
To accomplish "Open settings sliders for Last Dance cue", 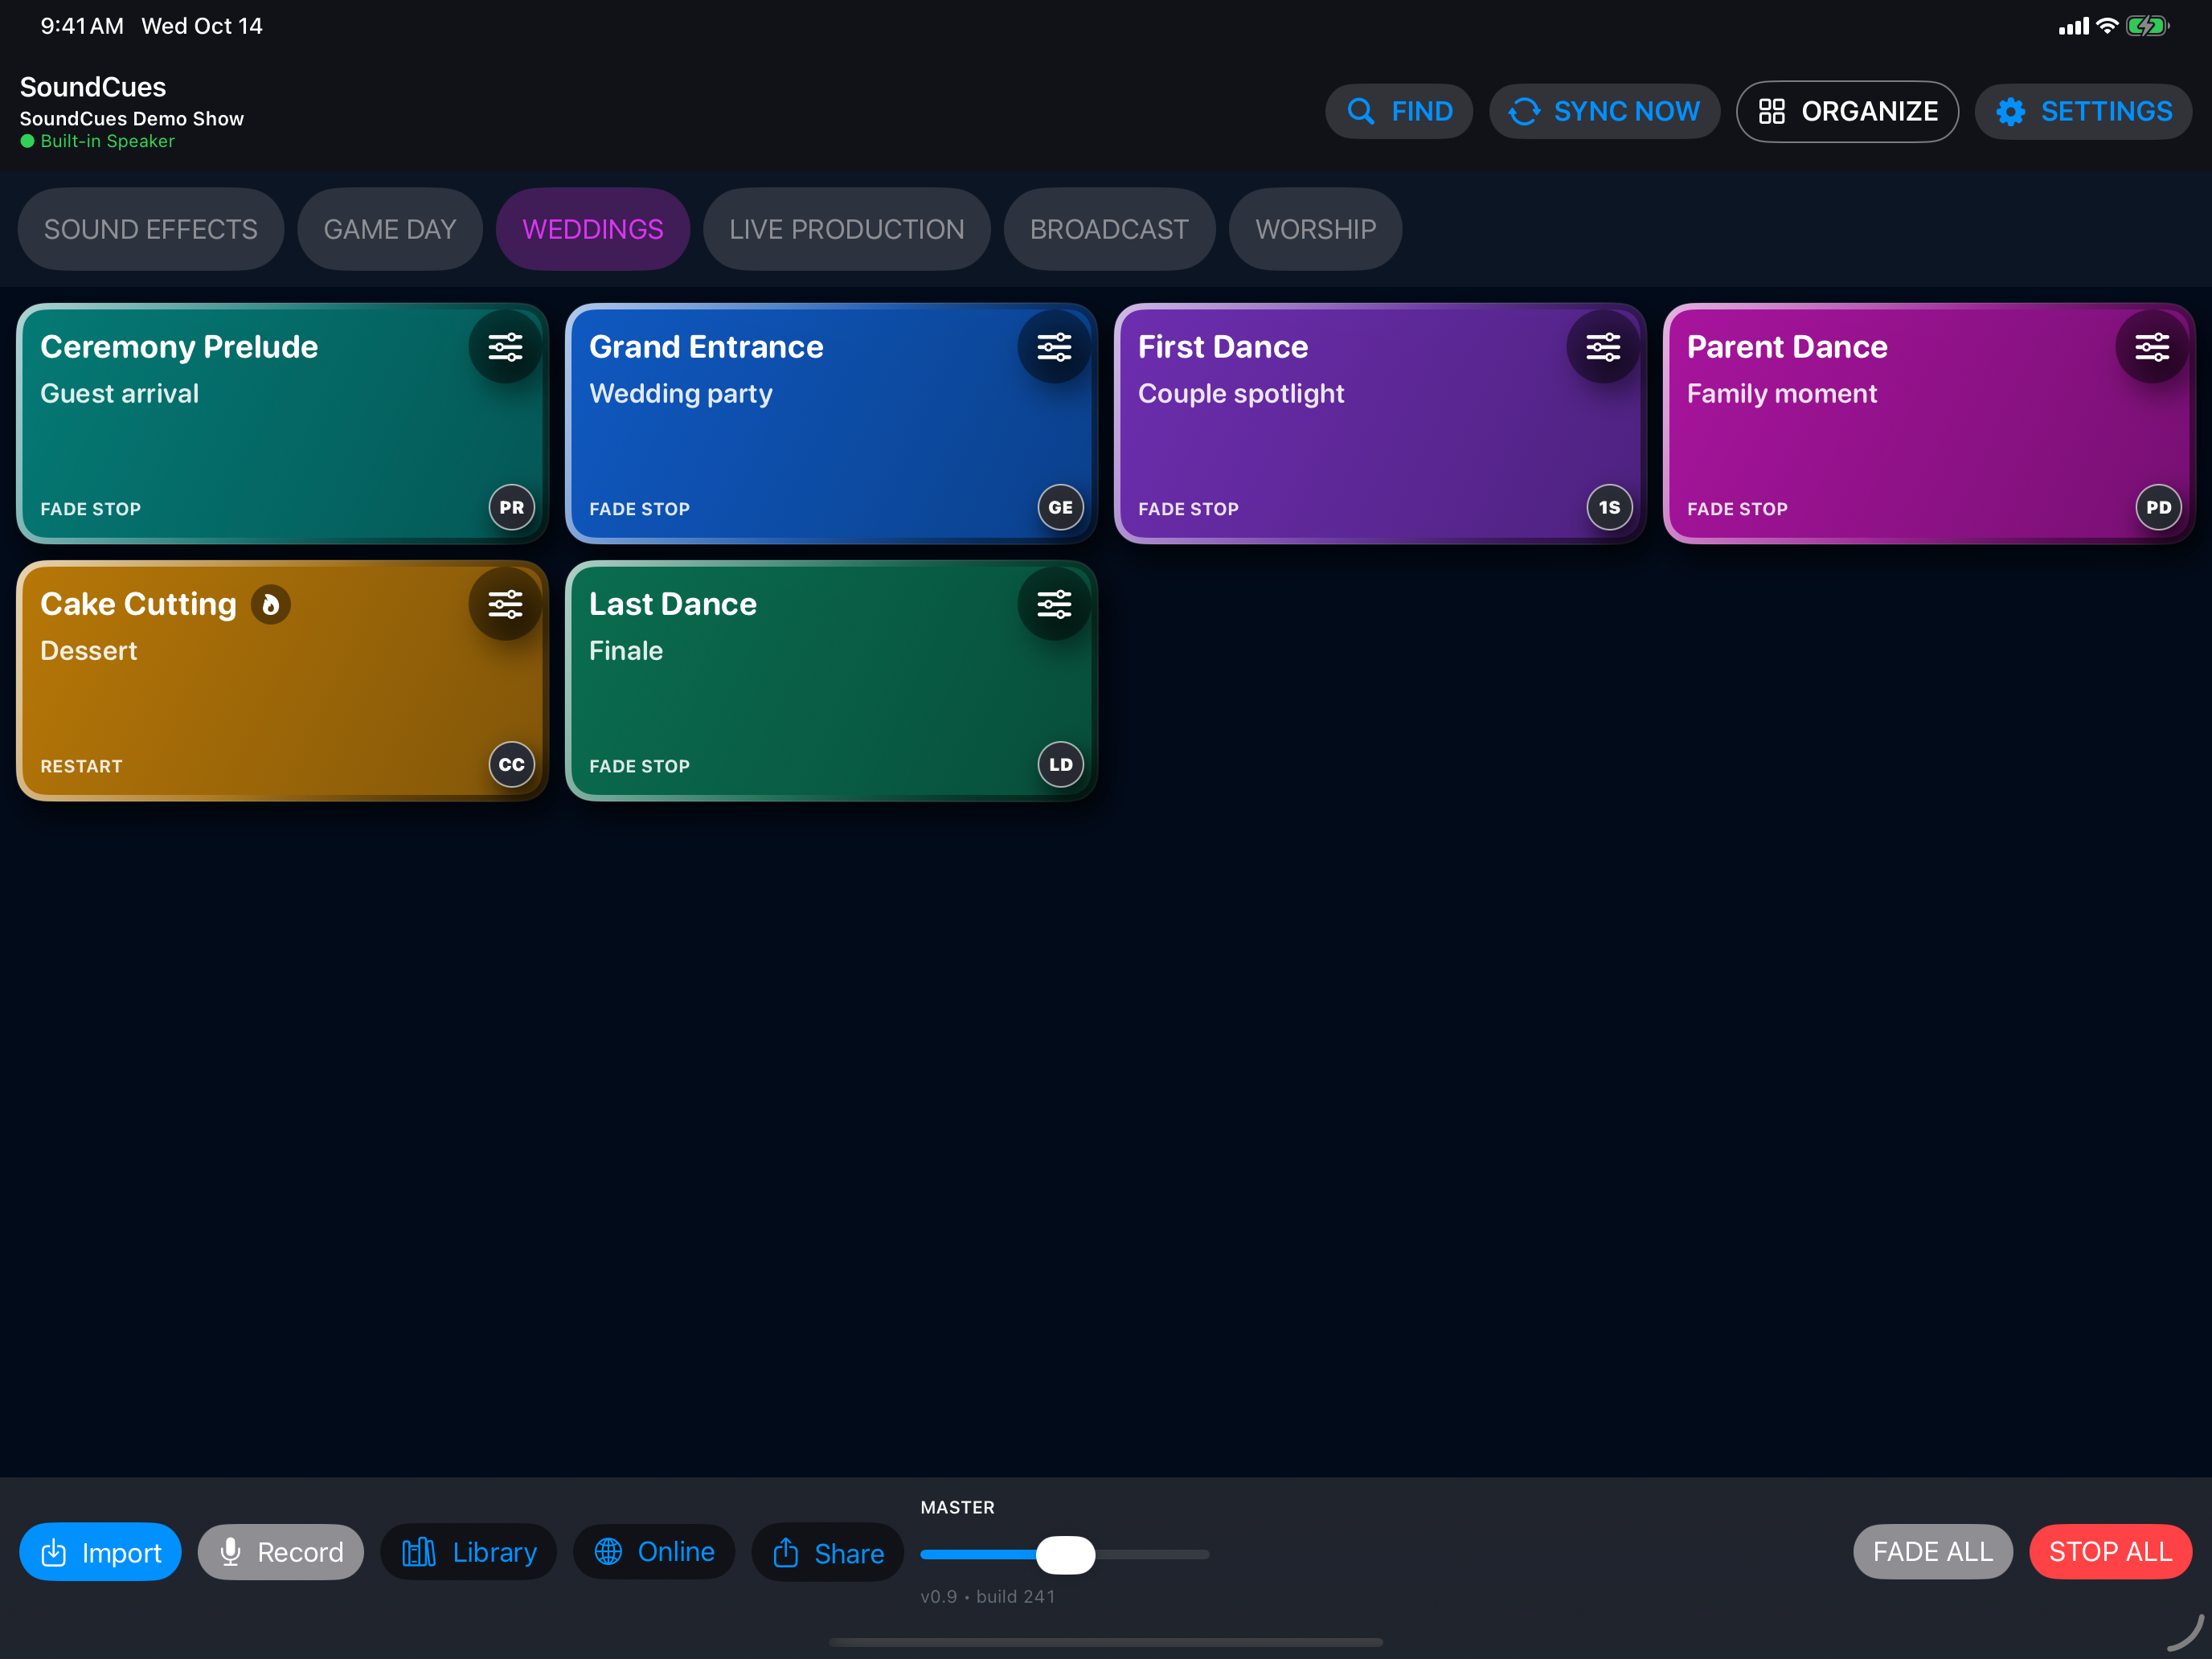I will pyautogui.click(x=1054, y=604).
